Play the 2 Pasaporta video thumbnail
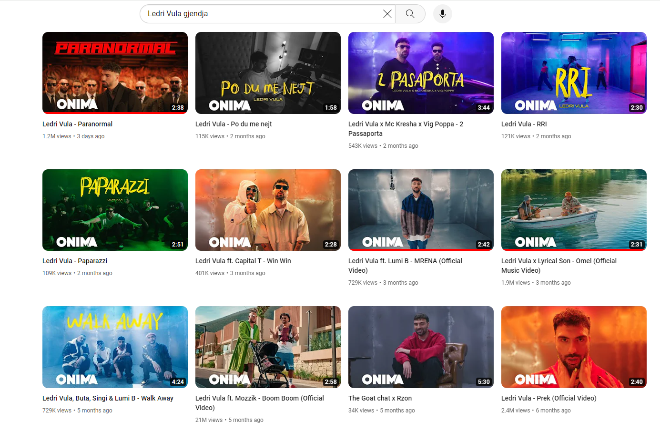The image size is (660, 432). (x=421, y=72)
